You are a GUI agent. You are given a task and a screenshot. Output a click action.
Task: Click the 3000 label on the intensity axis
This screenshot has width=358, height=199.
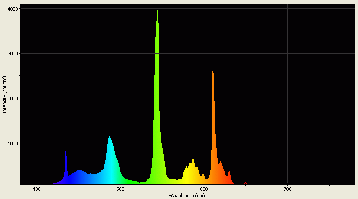click(12, 54)
